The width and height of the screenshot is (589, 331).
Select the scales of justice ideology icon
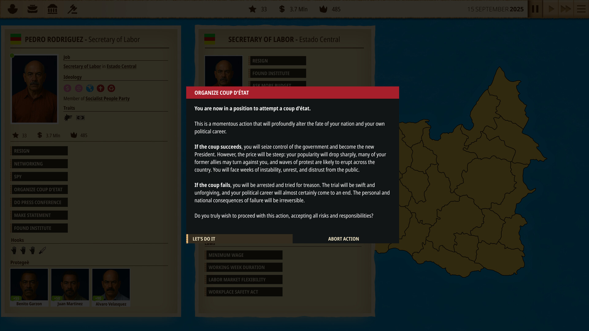pyautogui.click(x=79, y=88)
